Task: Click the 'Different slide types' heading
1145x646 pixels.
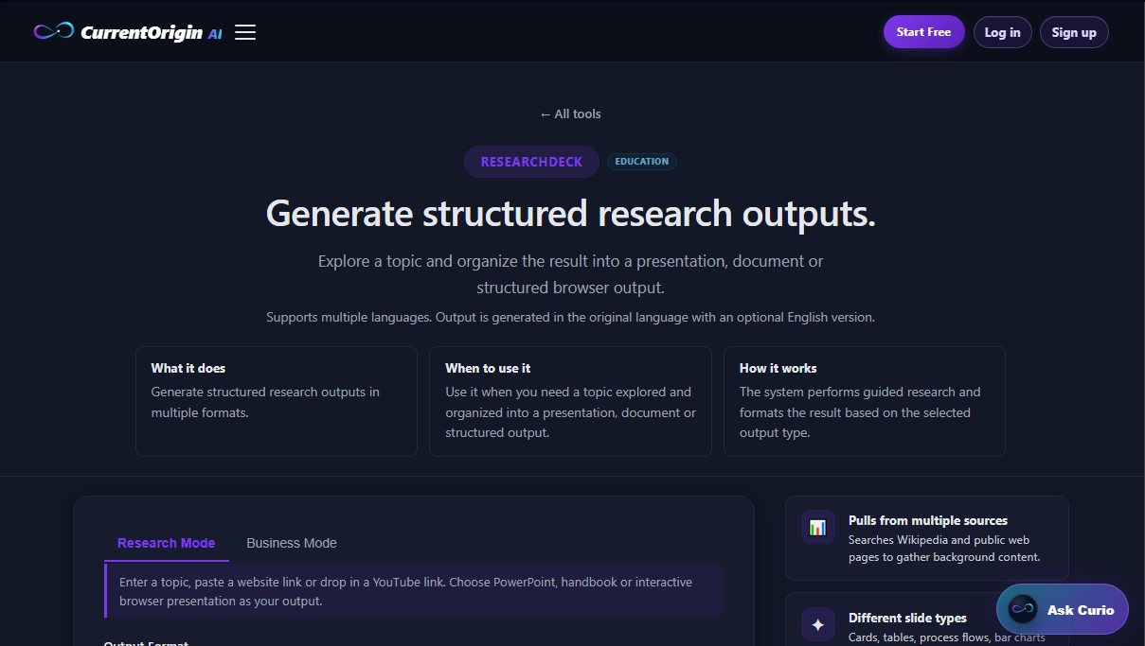Action: (907, 618)
